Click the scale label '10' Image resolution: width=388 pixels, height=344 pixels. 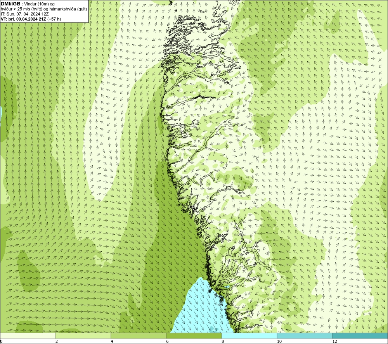click(x=279, y=342)
